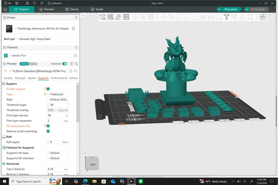
Task: Open the home screen icon
Action: (5, 9)
